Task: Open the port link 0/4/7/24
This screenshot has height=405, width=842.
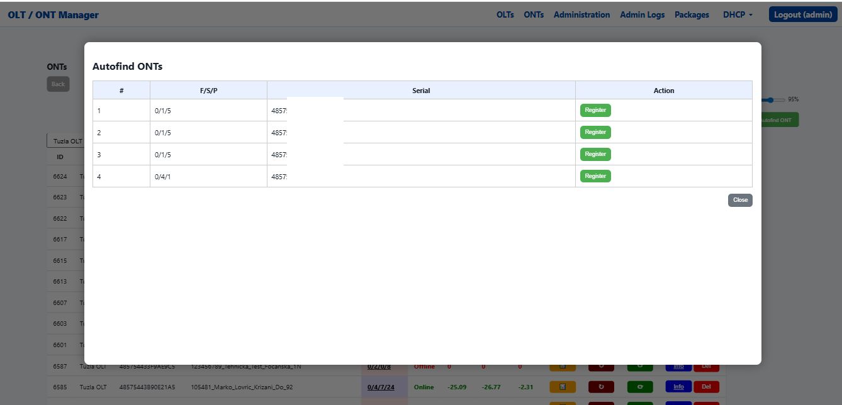Action: pyautogui.click(x=381, y=387)
